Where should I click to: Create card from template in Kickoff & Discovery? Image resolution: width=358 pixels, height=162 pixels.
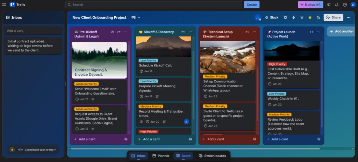point(190,139)
